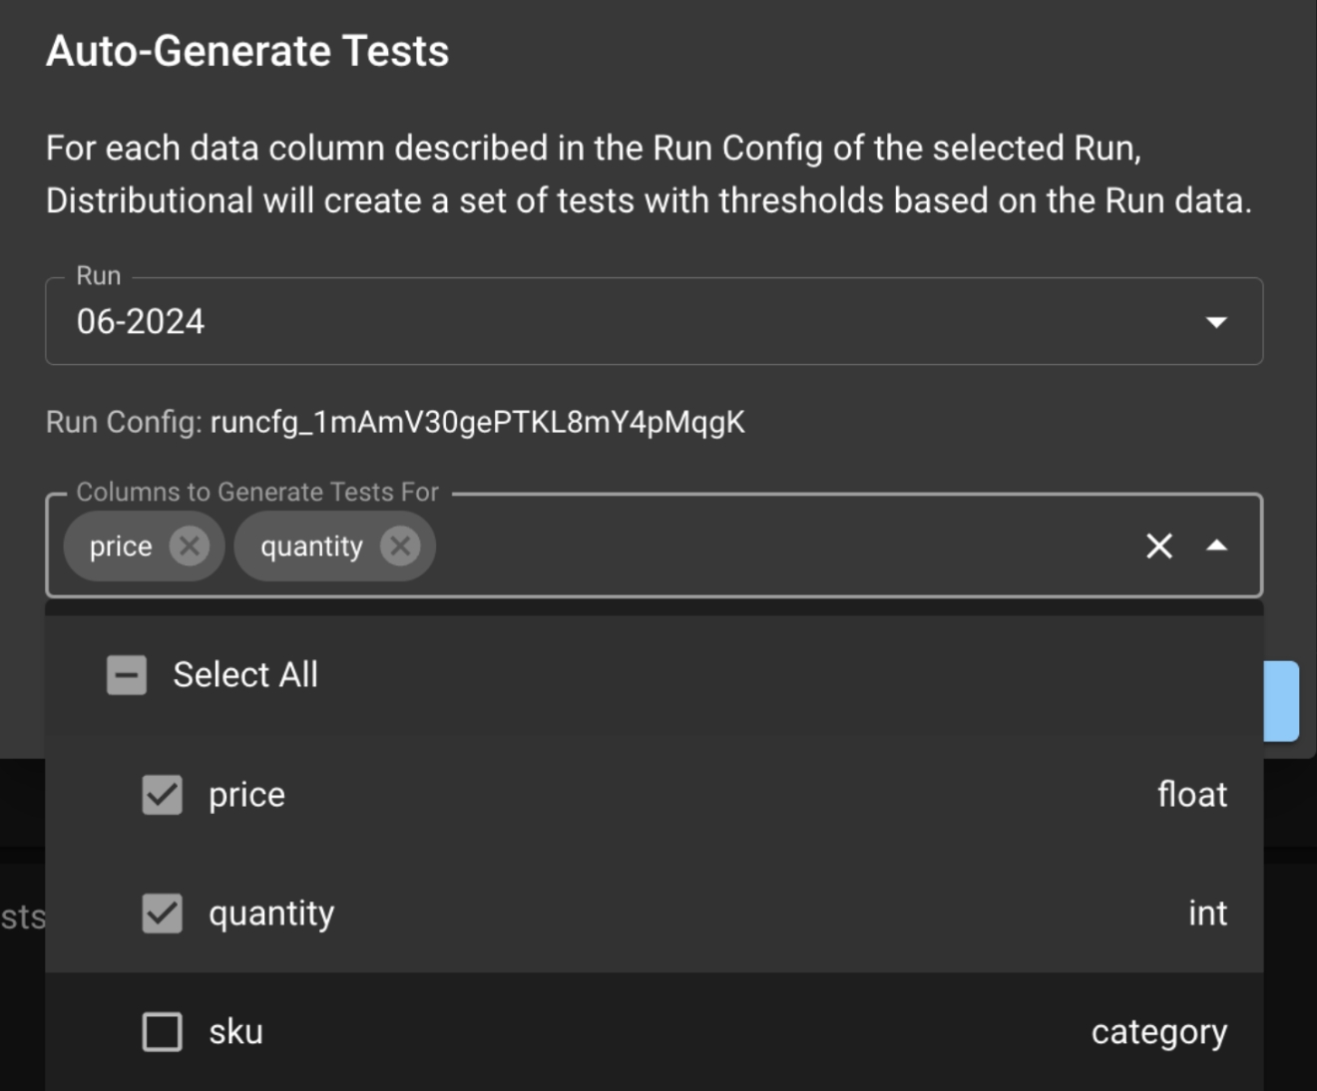Screen dimensions: 1317x1091
Task: Click the blue button at dialog's right edge
Action: (1281, 701)
